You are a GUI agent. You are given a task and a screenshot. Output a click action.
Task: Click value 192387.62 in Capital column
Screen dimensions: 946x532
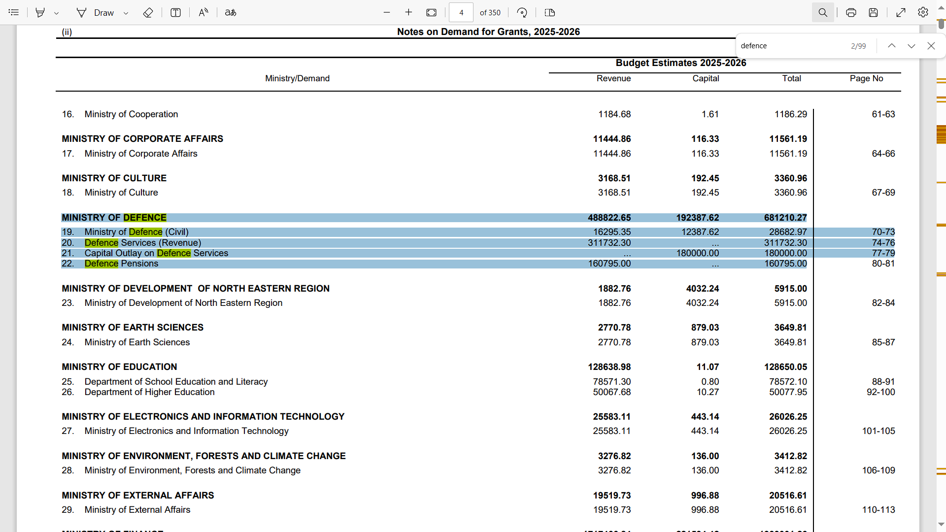[x=697, y=218]
